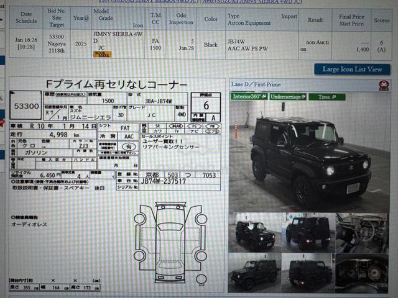Viewport: 398px width, 298px height.
Task: Click the "5 Jan.28" odometer inspection cell
Action: click(181, 45)
